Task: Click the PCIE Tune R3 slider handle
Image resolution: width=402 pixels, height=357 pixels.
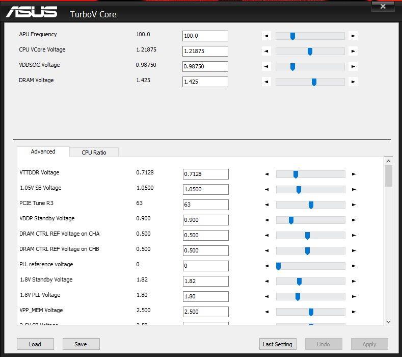Action: click(x=311, y=205)
